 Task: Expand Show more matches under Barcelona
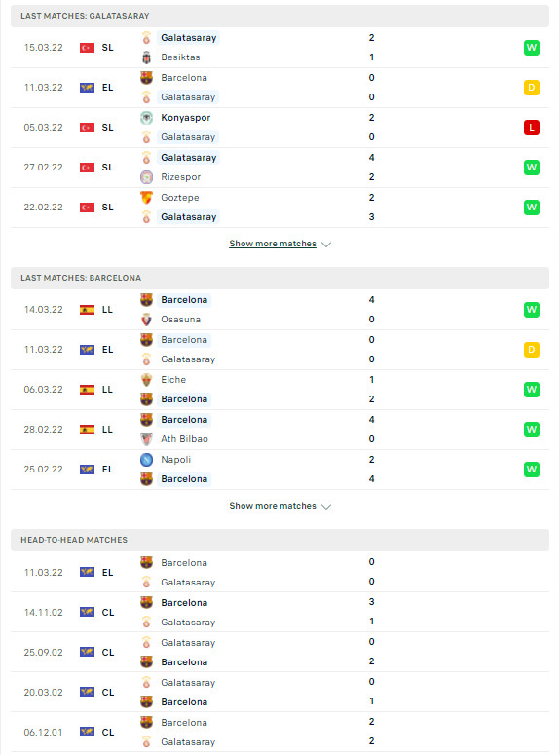point(273,506)
